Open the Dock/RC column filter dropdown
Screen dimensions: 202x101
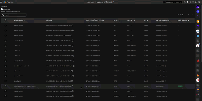coord(134,20)
